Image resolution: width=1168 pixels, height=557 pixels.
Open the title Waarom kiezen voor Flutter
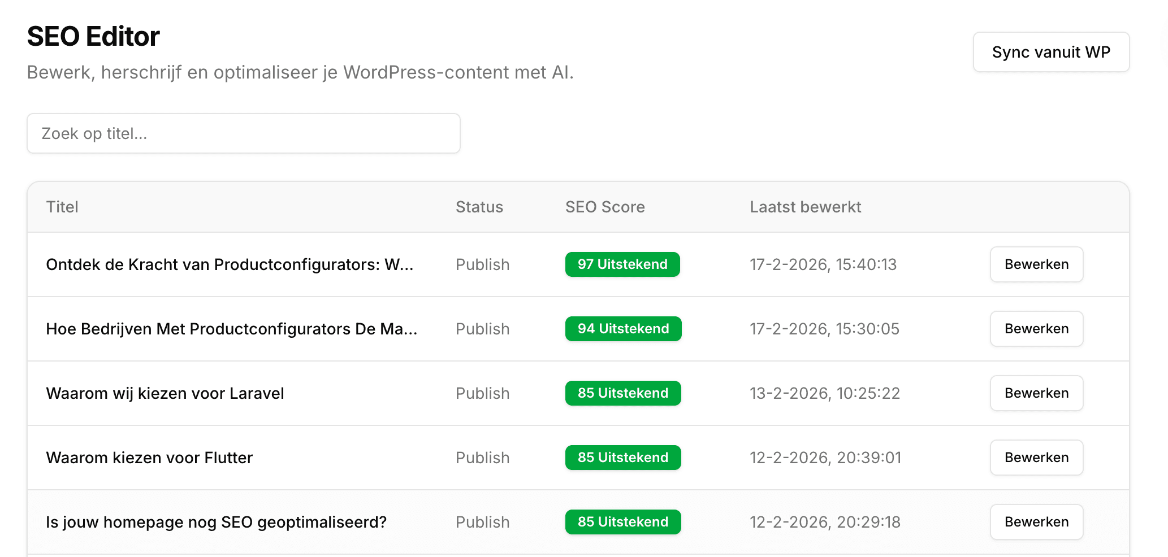pos(149,458)
